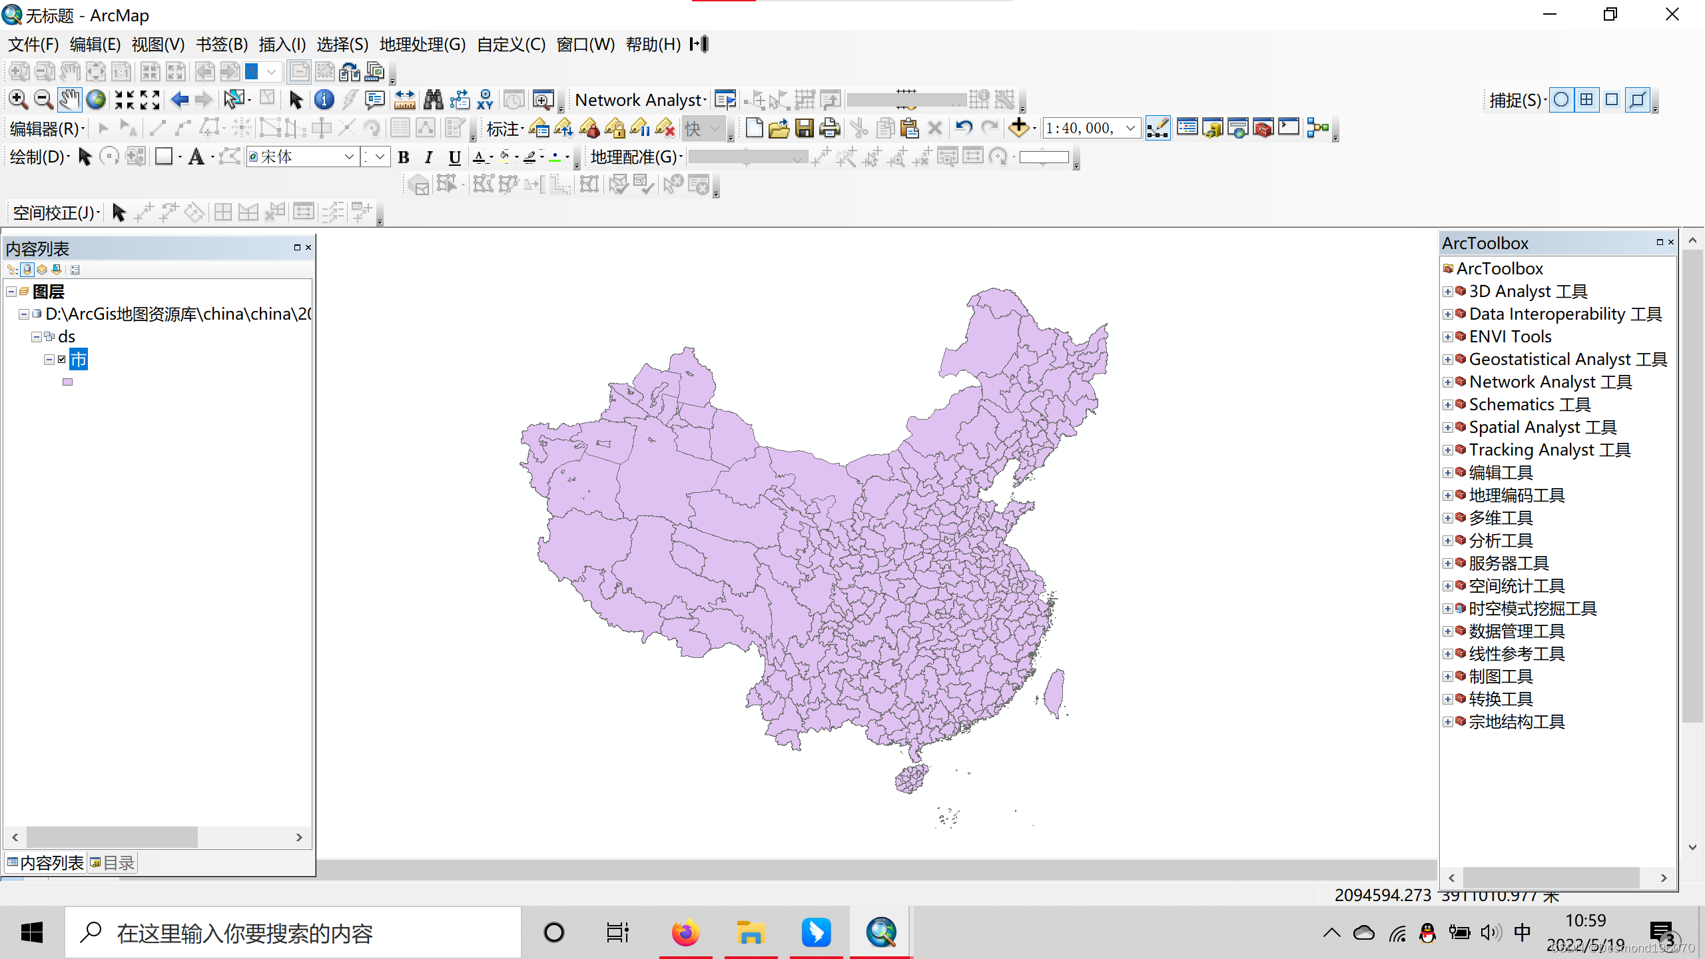Click the Network Analyst toolbar menu
Screen dimensions: 1705x959
click(640, 100)
